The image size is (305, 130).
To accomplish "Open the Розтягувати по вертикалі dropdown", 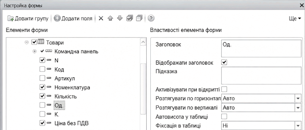I will (298, 107).
